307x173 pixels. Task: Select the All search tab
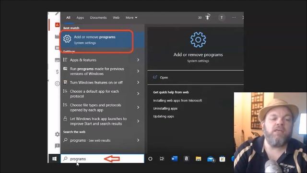pos(68,18)
